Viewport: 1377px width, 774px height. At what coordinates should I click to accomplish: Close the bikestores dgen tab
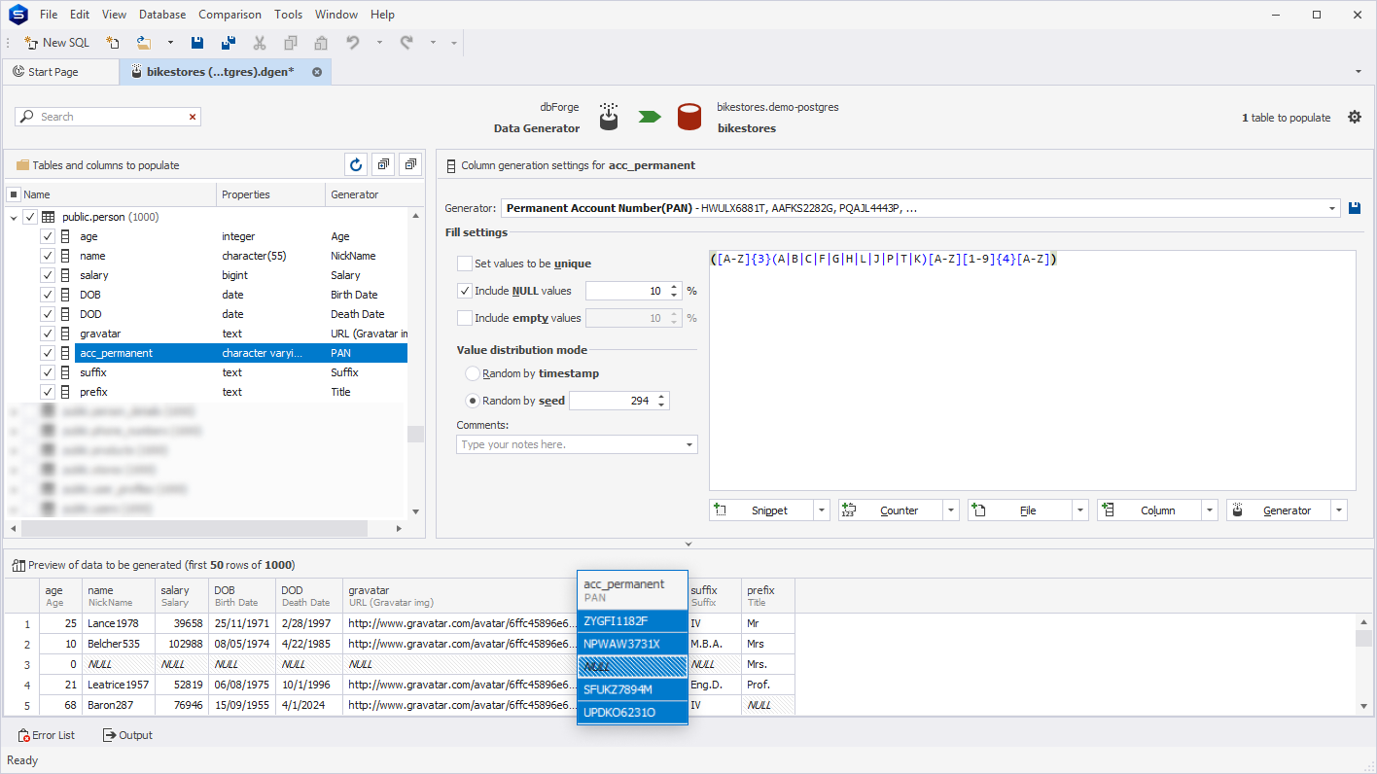click(x=317, y=72)
